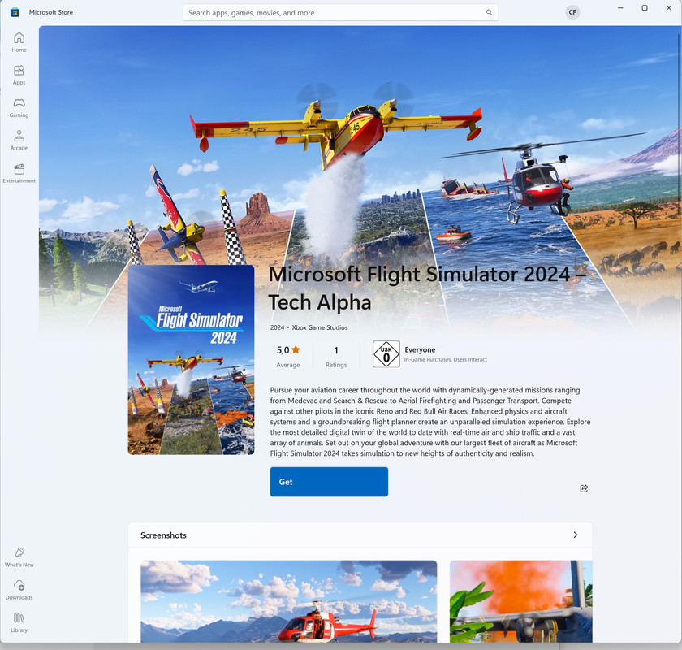Minimize the Microsoft Store window

click(x=620, y=8)
